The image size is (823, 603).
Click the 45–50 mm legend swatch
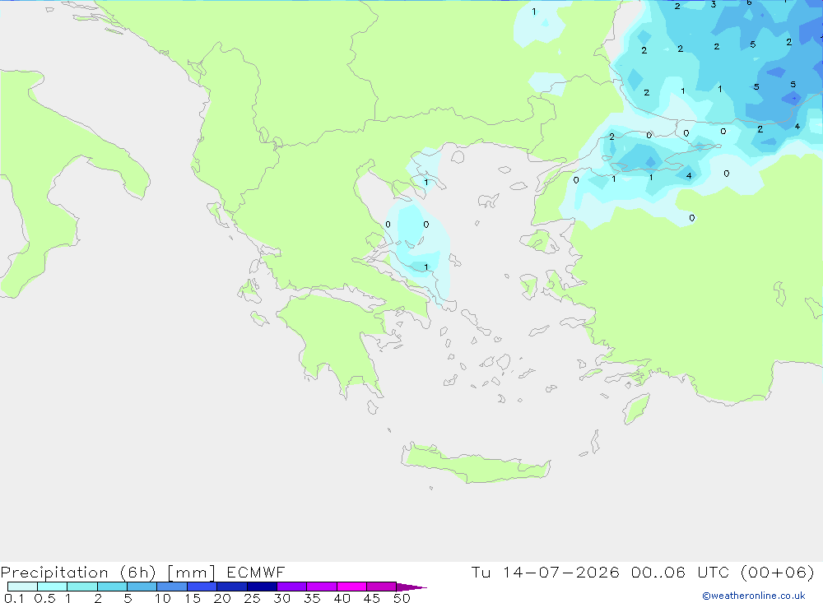[x=382, y=587]
